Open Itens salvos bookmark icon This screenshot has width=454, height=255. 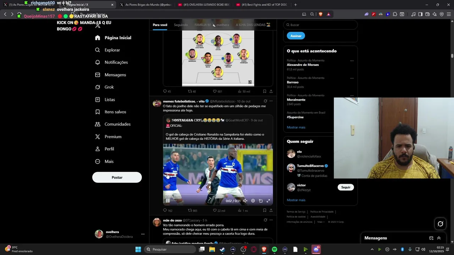pos(98,112)
